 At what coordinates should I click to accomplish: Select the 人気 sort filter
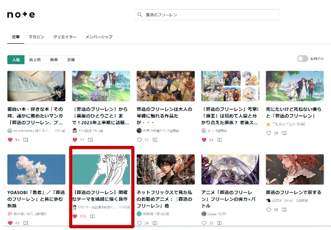pyautogui.click(x=16, y=60)
